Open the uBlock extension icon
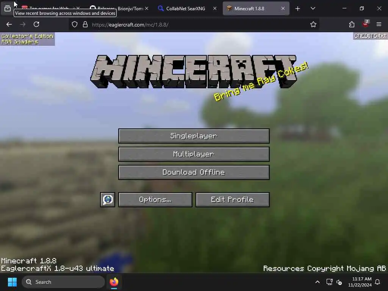Viewport: 388px width, 291px height. [366, 24]
